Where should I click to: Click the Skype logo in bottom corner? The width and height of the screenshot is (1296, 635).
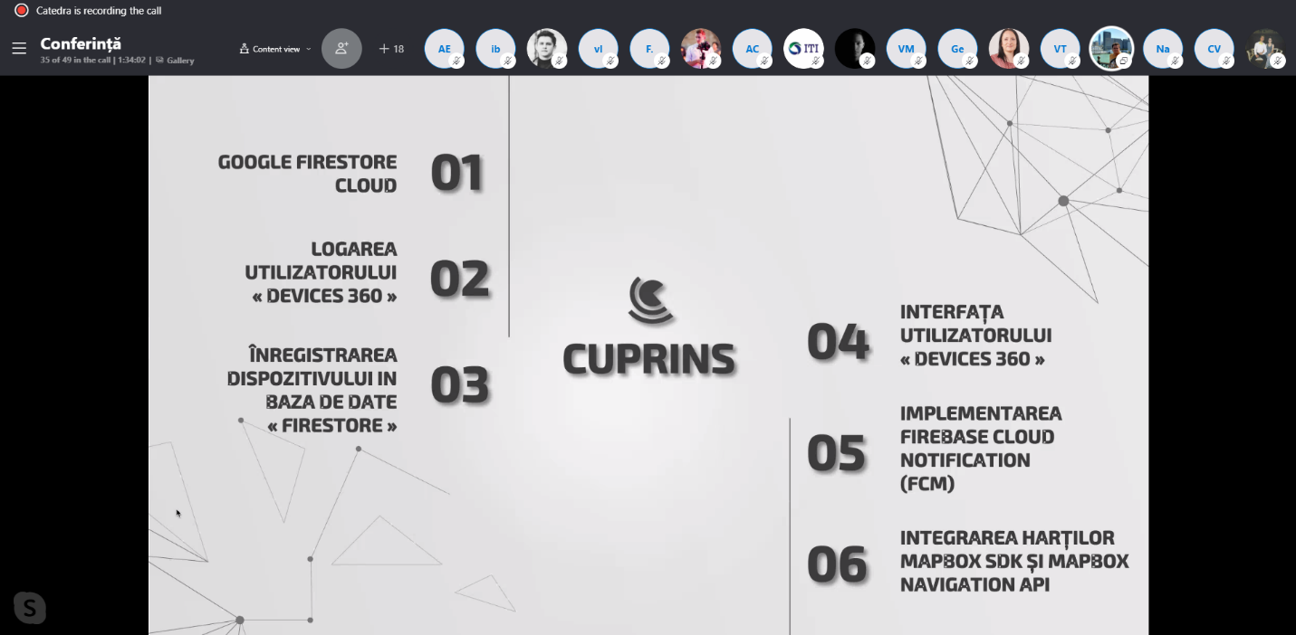click(x=30, y=608)
